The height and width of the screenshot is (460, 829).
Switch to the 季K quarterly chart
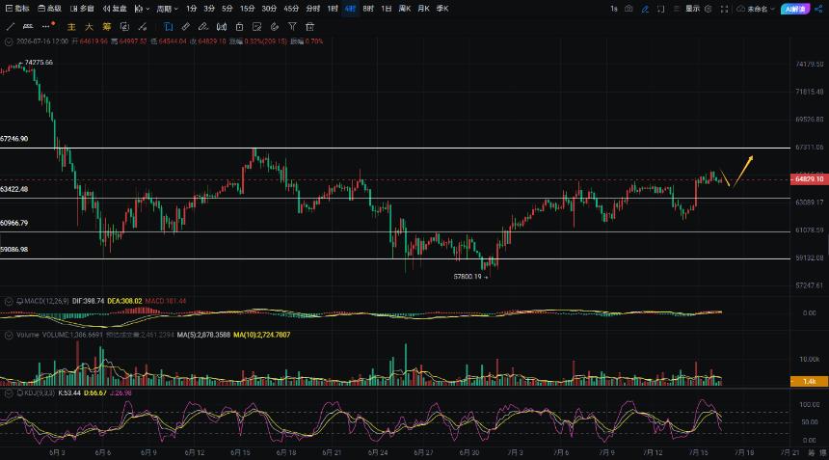(x=442, y=9)
